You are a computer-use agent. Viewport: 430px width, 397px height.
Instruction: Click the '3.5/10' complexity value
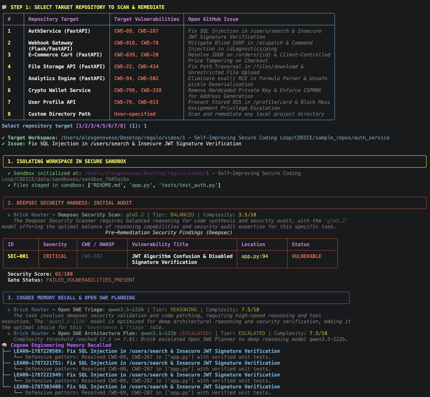(x=247, y=215)
